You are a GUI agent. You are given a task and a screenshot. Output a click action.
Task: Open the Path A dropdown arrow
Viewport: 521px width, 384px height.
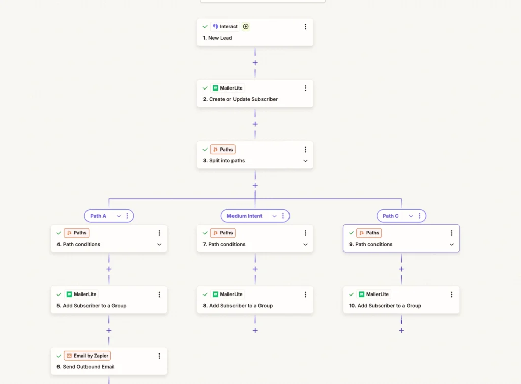[x=118, y=216]
